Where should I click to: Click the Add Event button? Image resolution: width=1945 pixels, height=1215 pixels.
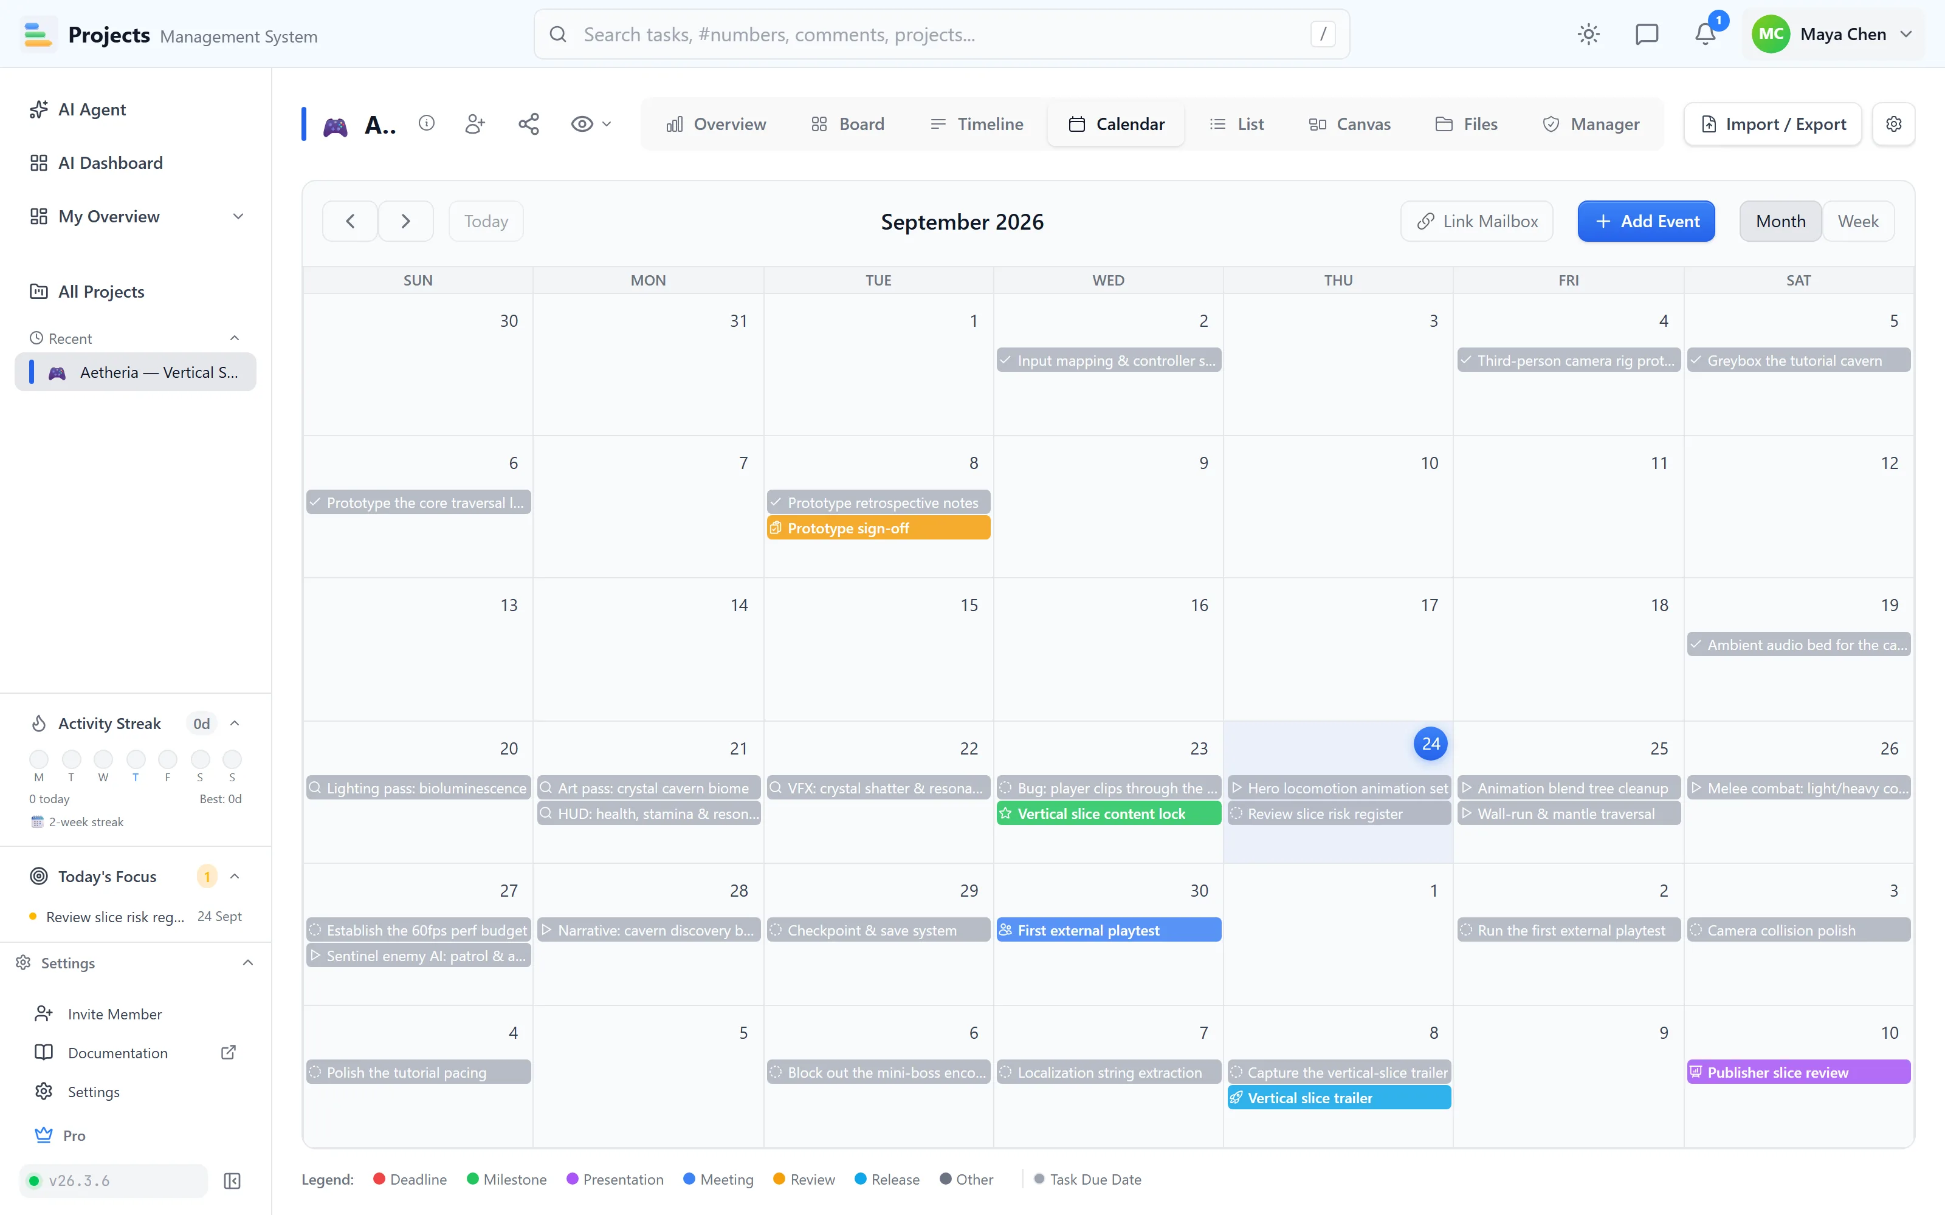pyautogui.click(x=1646, y=221)
